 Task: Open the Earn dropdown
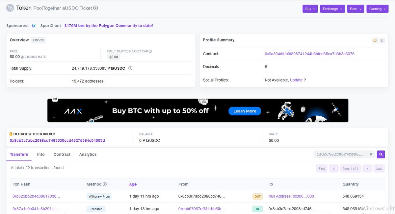pos(356,9)
